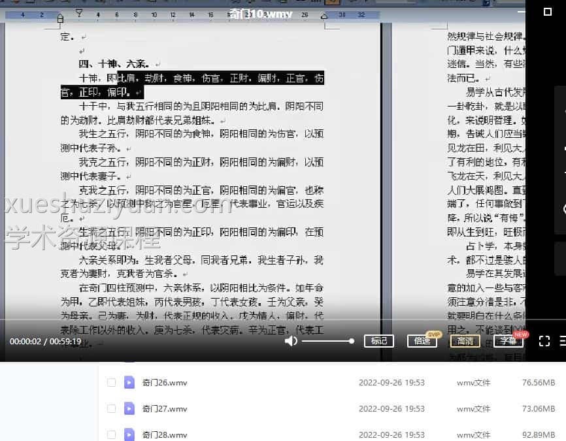Viewport: 566px width, 441px height.
Task: Click the play icon beside 奇门27.wmv
Action: tap(129, 409)
